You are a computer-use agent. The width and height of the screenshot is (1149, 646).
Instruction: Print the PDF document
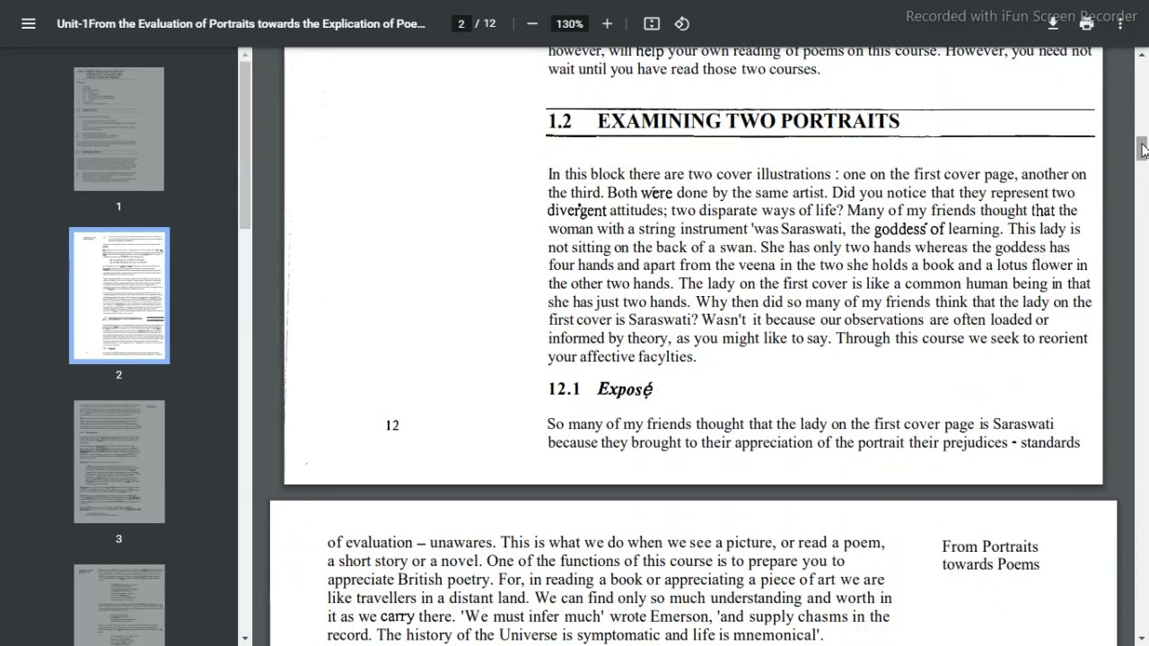[x=1087, y=24]
